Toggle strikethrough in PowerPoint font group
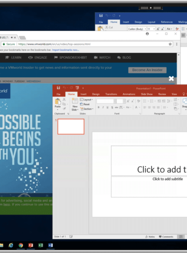The width and height of the screenshot is (187, 253). coord(116,107)
